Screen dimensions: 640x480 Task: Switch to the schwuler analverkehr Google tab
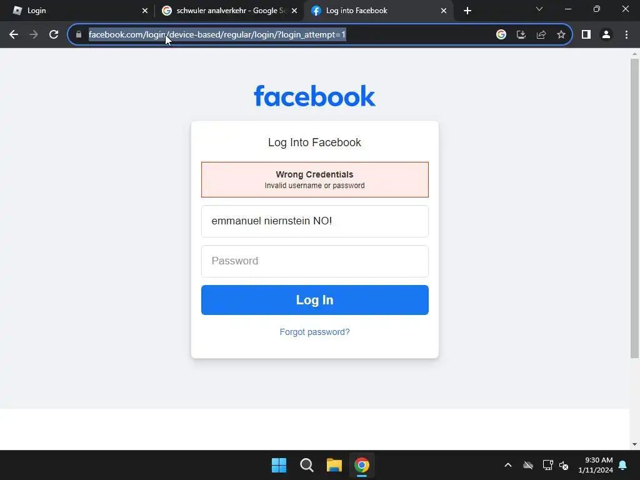point(229,11)
